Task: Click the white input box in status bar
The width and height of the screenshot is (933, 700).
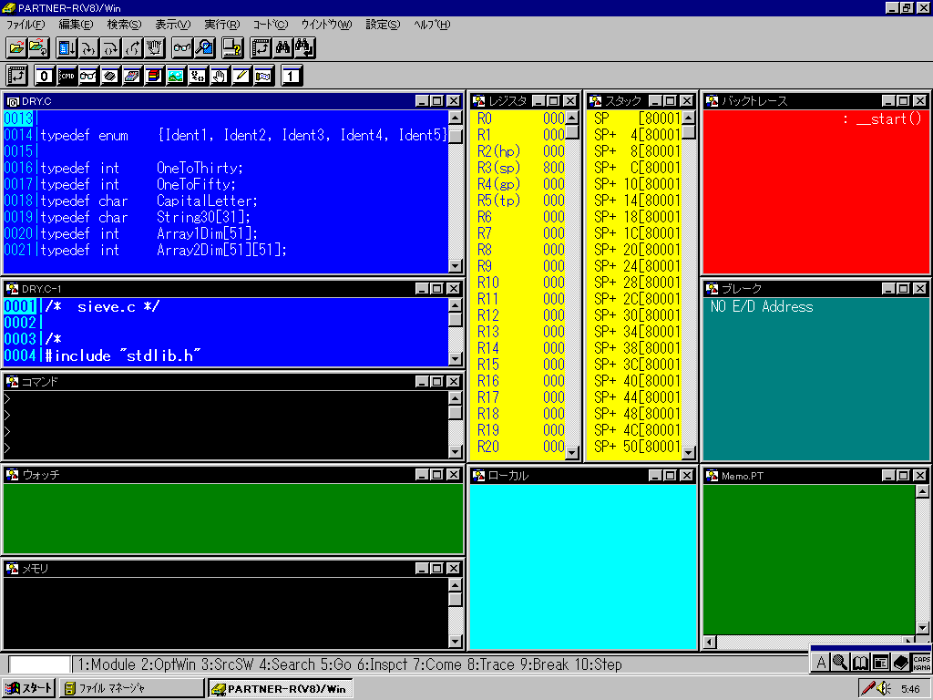Action: coord(39,664)
